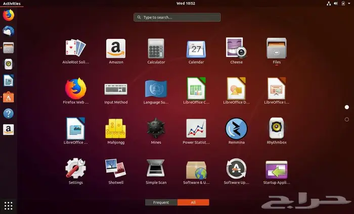Switch to the Frequent tab
The width and height of the screenshot is (354, 214).
tap(161, 202)
